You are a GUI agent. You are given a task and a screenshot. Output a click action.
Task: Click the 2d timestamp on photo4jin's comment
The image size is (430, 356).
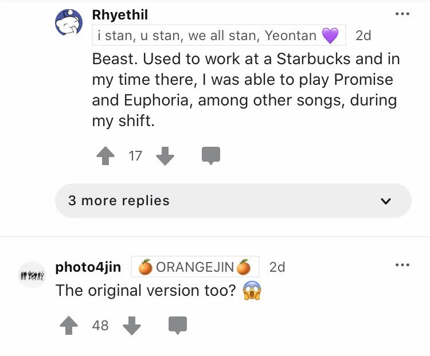point(277,267)
